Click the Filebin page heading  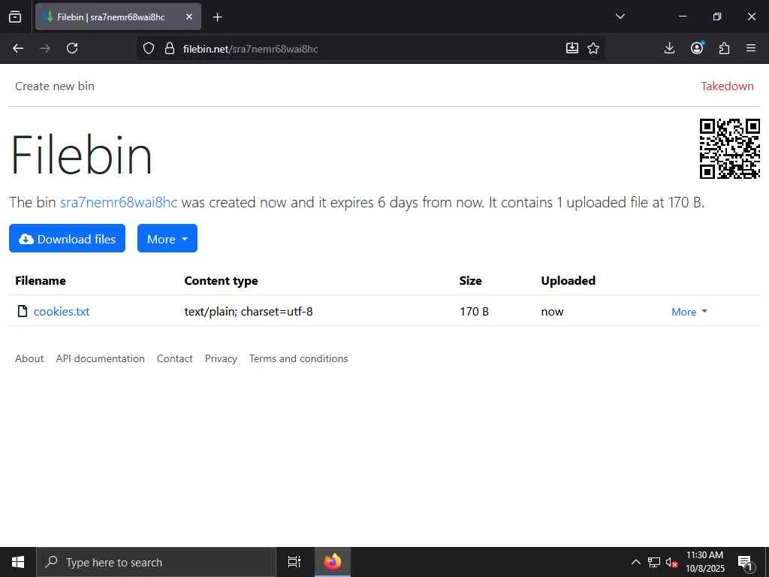point(81,155)
